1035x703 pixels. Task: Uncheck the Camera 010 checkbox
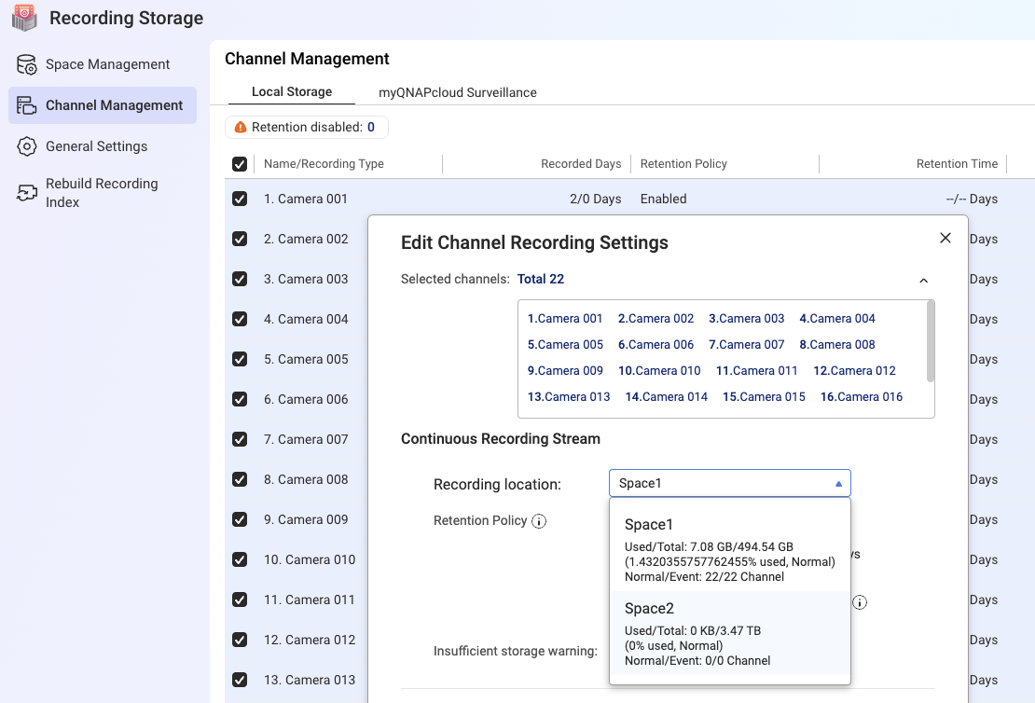(240, 559)
